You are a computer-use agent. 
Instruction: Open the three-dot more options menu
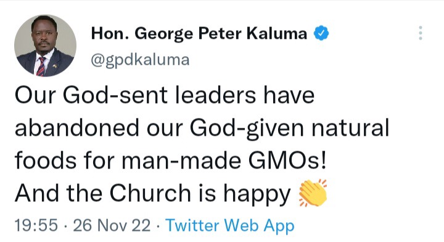(x=421, y=33)
